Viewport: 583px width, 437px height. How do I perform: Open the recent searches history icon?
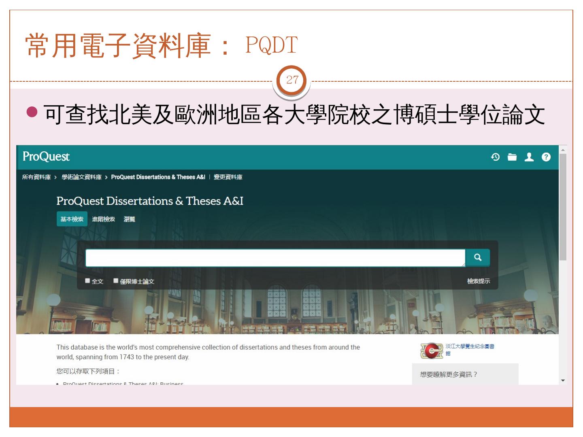[495, 157]
